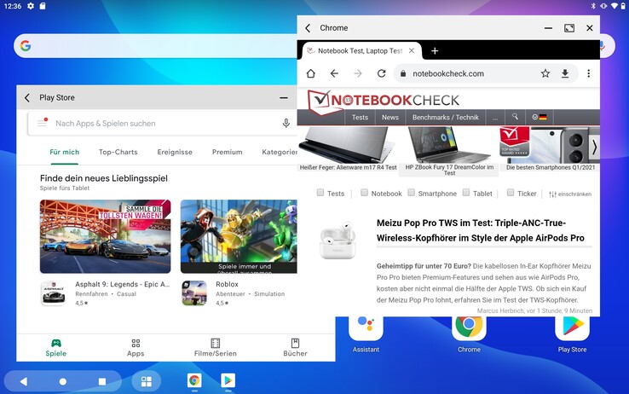The width and height of the screenshot is (629, 394).
Task: Advance carousel with right arrow
Action: pos(594,148)
